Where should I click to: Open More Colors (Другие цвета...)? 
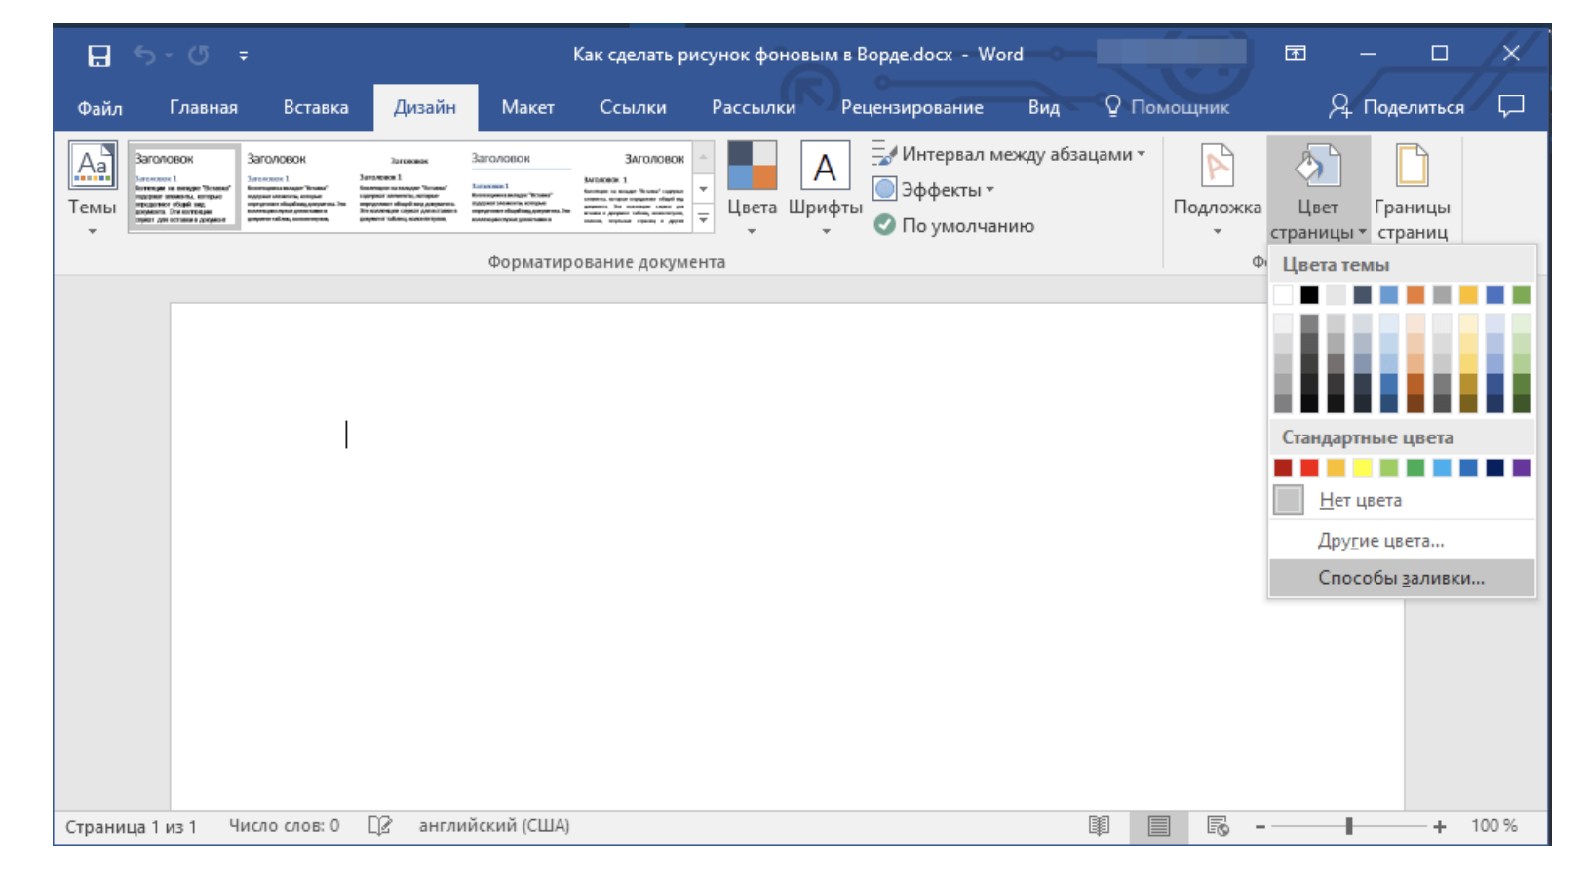[x=1402, y=541]
